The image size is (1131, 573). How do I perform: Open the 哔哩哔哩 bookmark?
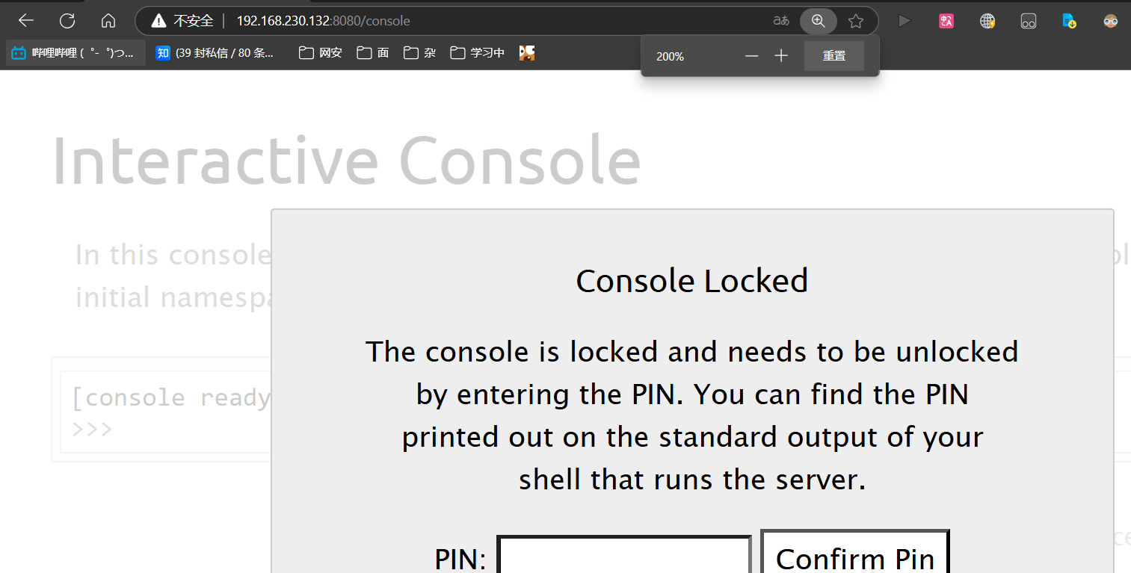[x=76, y=53]
